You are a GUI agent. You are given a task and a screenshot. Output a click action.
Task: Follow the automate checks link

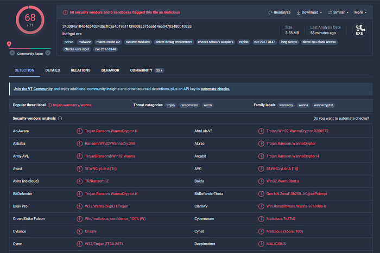(x=215, y=89)
